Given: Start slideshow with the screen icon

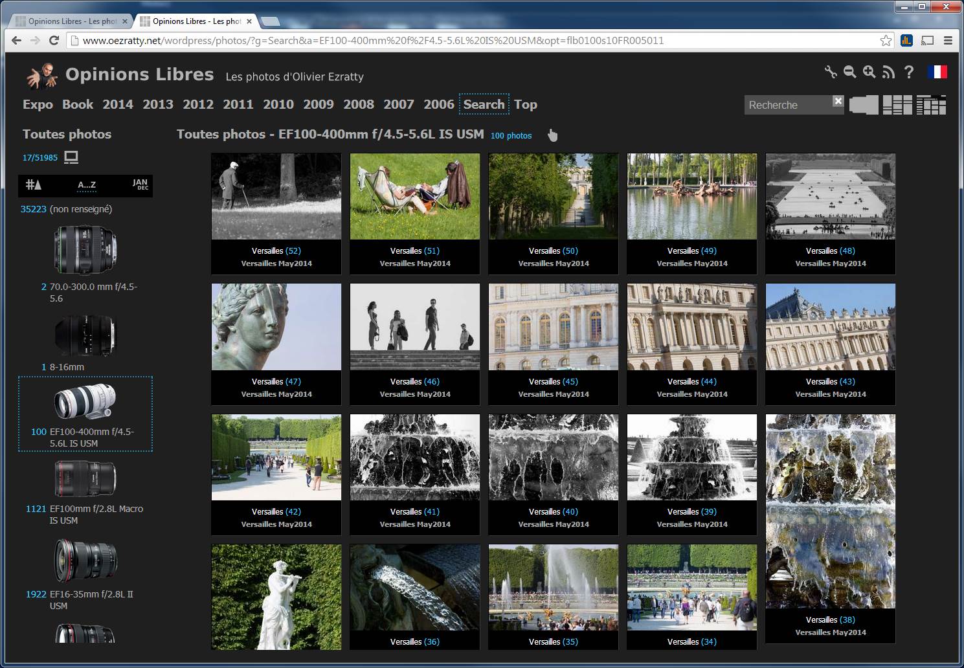Looking at the screenshot, I should pos(71,157).
